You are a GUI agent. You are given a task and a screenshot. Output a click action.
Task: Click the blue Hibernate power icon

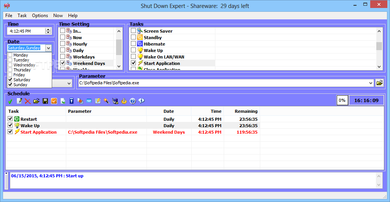point(140,44)
